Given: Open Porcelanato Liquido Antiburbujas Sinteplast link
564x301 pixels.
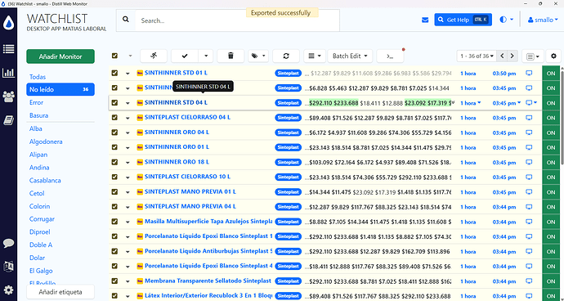Looking at the screenshot, I should 208,251.
